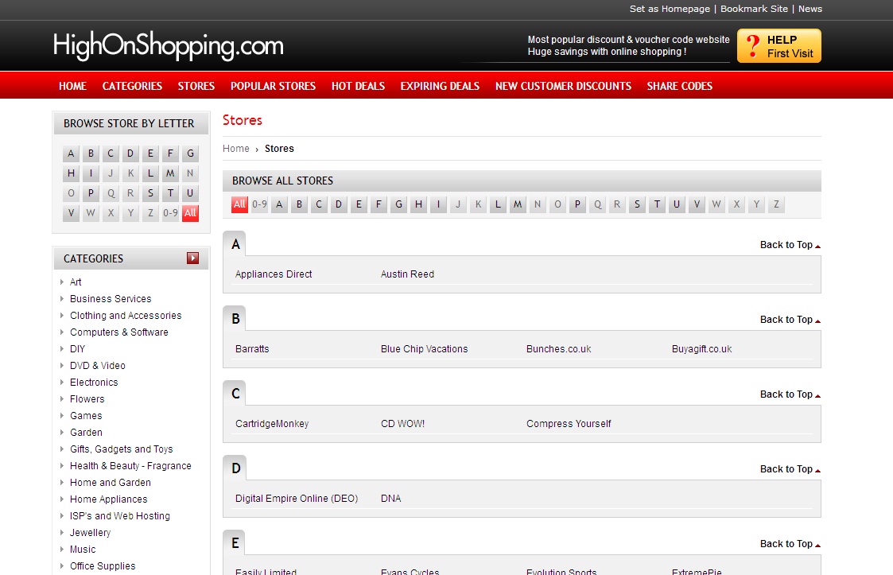Select red All tile in Browse Store By Letter
The height and width of the screenshot is (575, 893).
pos(190,213)
